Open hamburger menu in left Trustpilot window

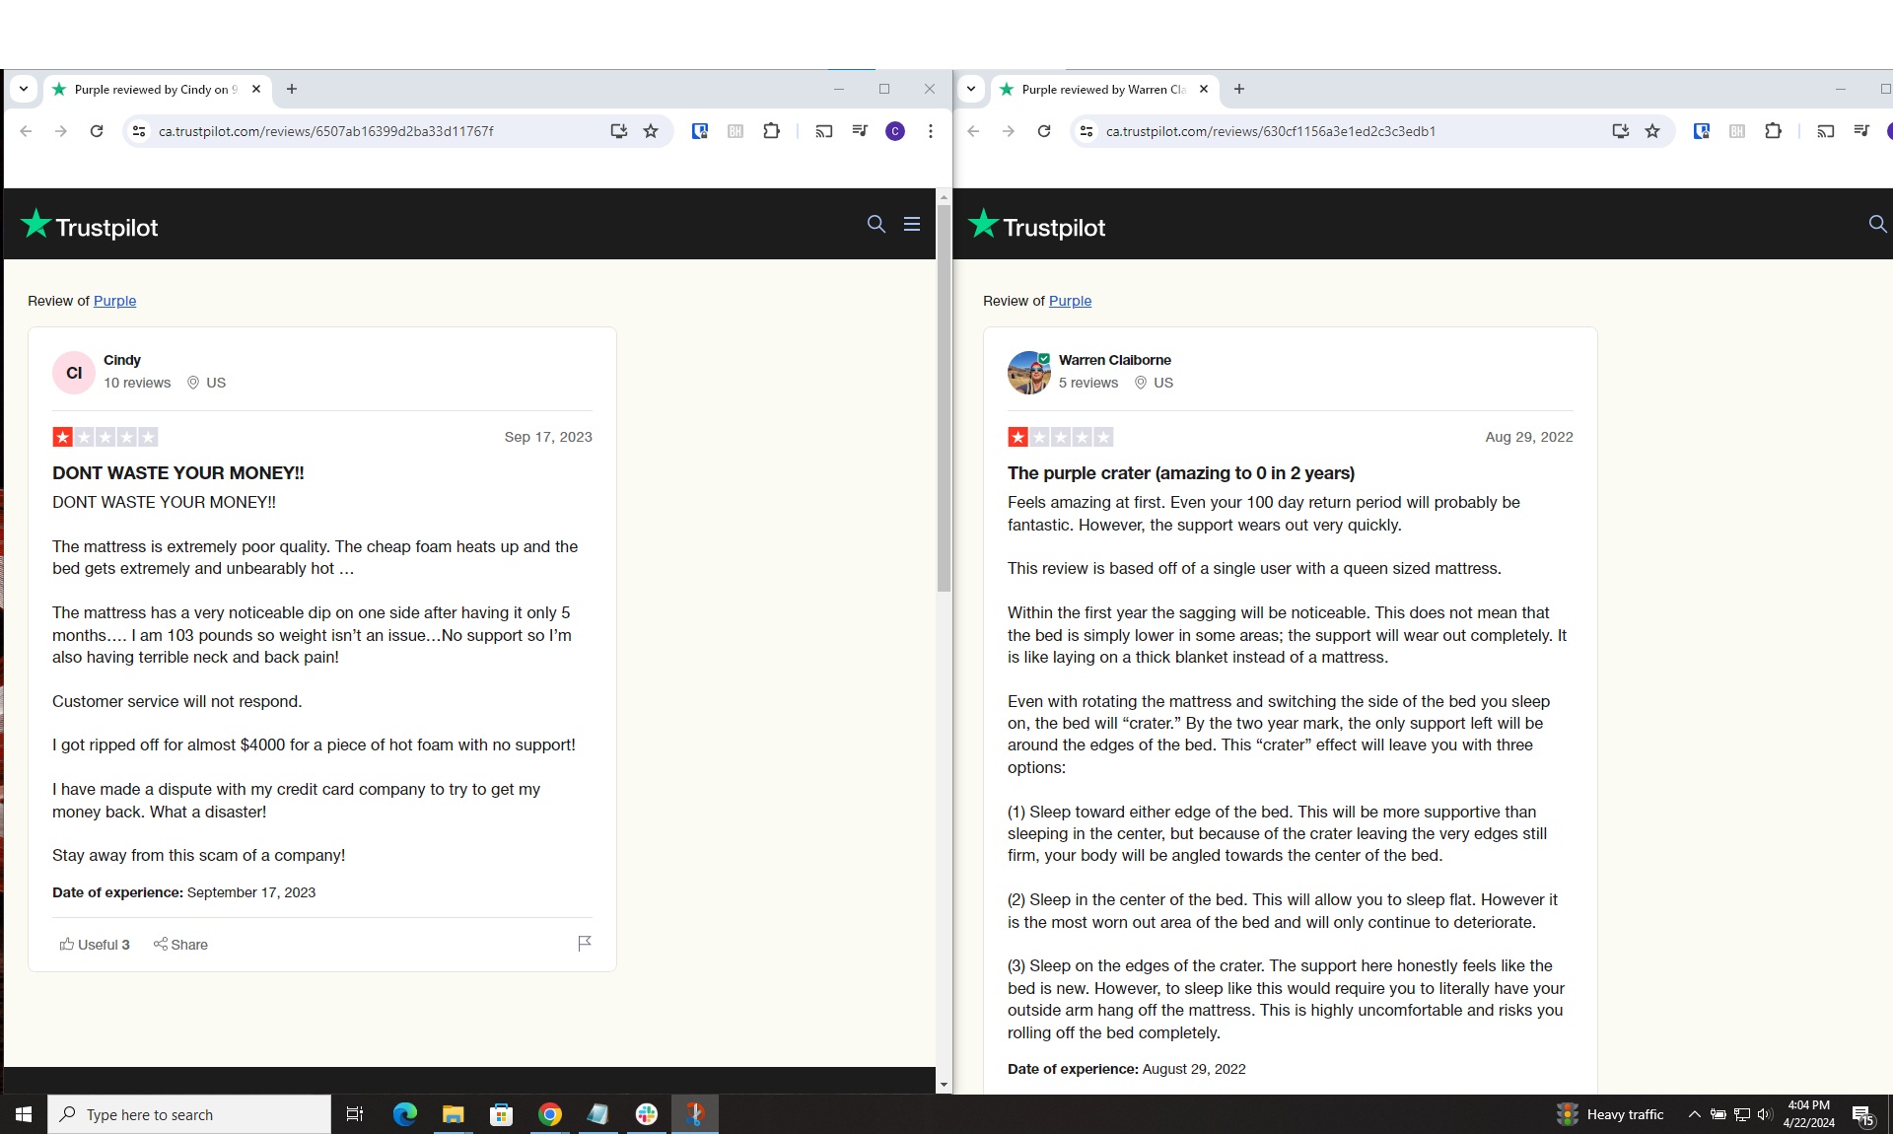coord(912,225)
